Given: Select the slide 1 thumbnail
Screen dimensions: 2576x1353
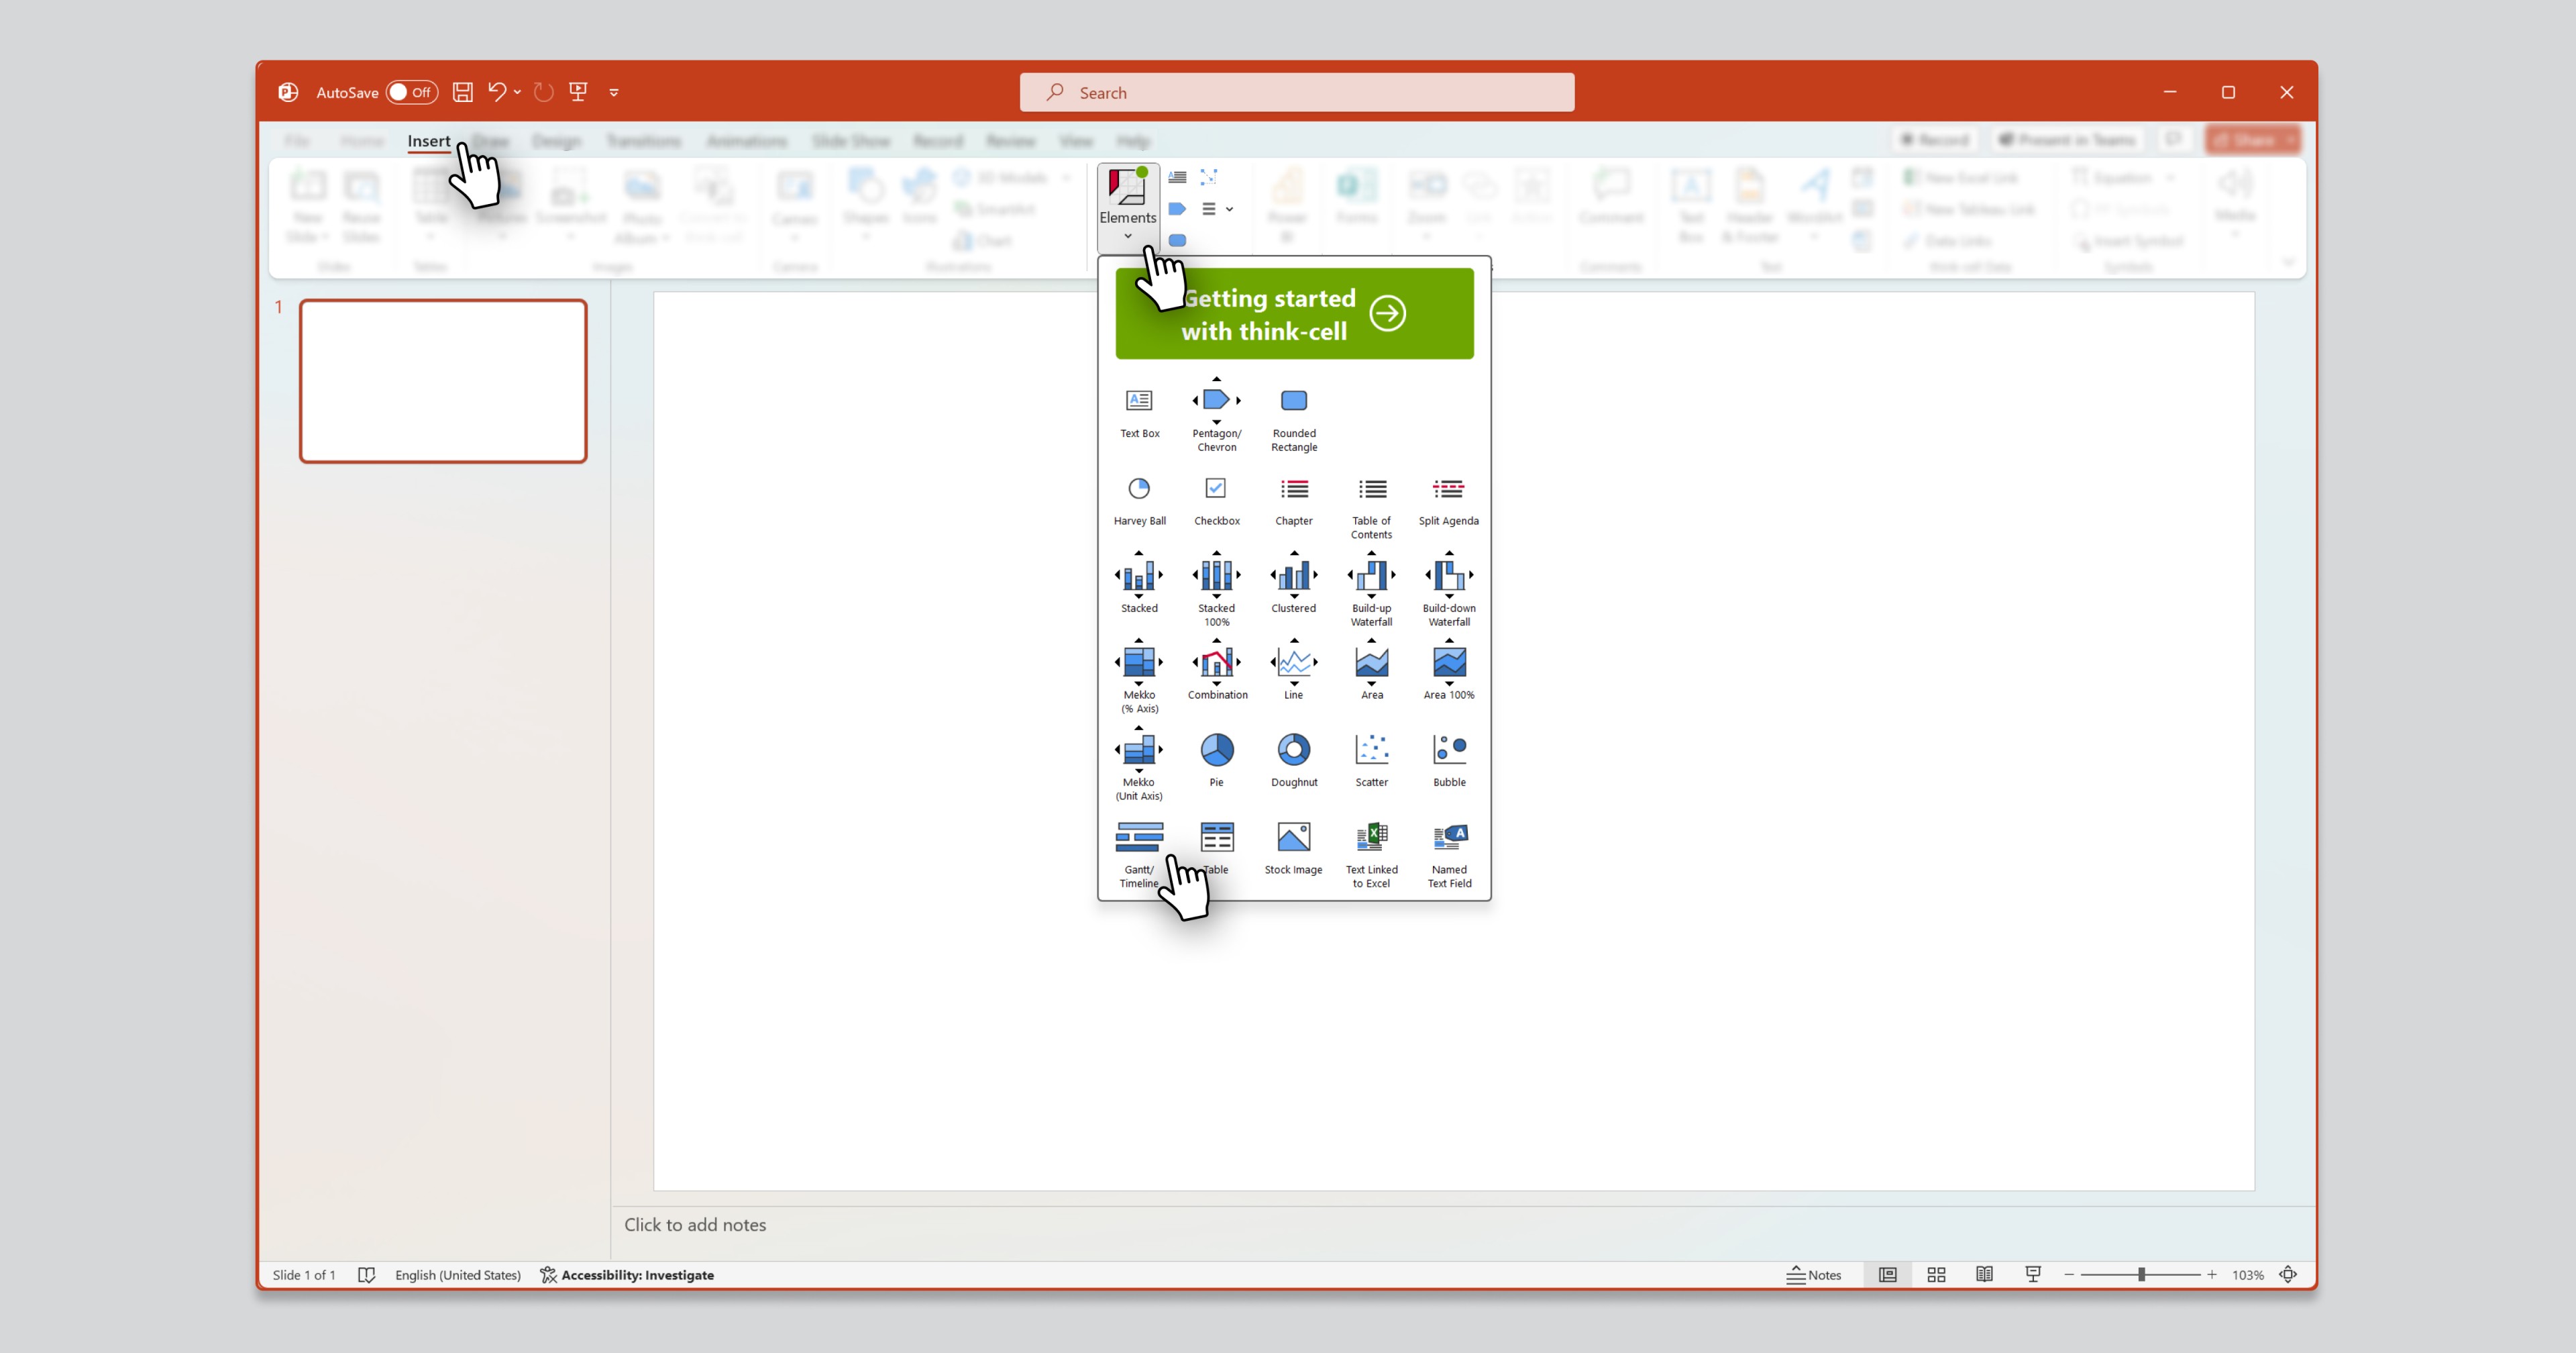Looking at the screenshot, I should [x=443, y=381].
